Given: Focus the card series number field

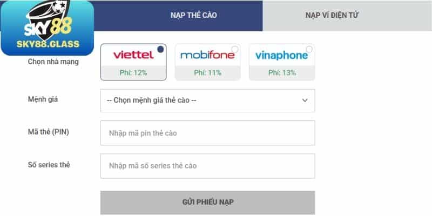Looking at the screenshot, I should click(207, 166).
